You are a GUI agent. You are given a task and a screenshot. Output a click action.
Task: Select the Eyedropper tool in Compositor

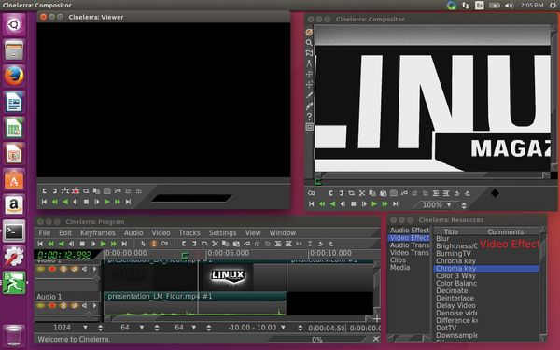309,105
